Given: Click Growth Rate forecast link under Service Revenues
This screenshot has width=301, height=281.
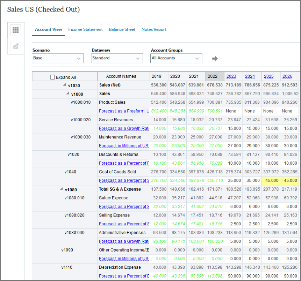Looking at the screenshot, I should click(x=123, y=128).
